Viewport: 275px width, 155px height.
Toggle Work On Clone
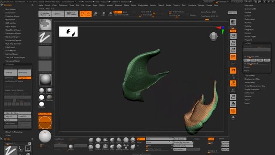(x=18, y=113)
